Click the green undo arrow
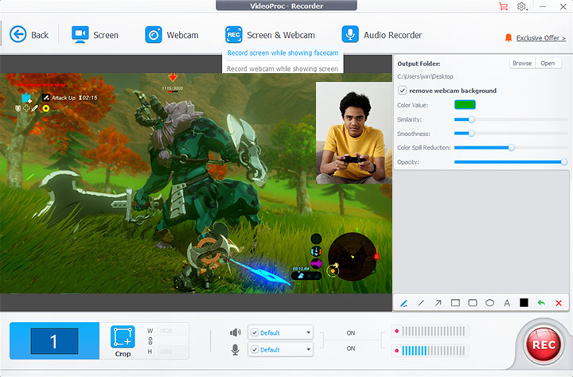The height and width of the screenshot is (377, 573). 541,303
